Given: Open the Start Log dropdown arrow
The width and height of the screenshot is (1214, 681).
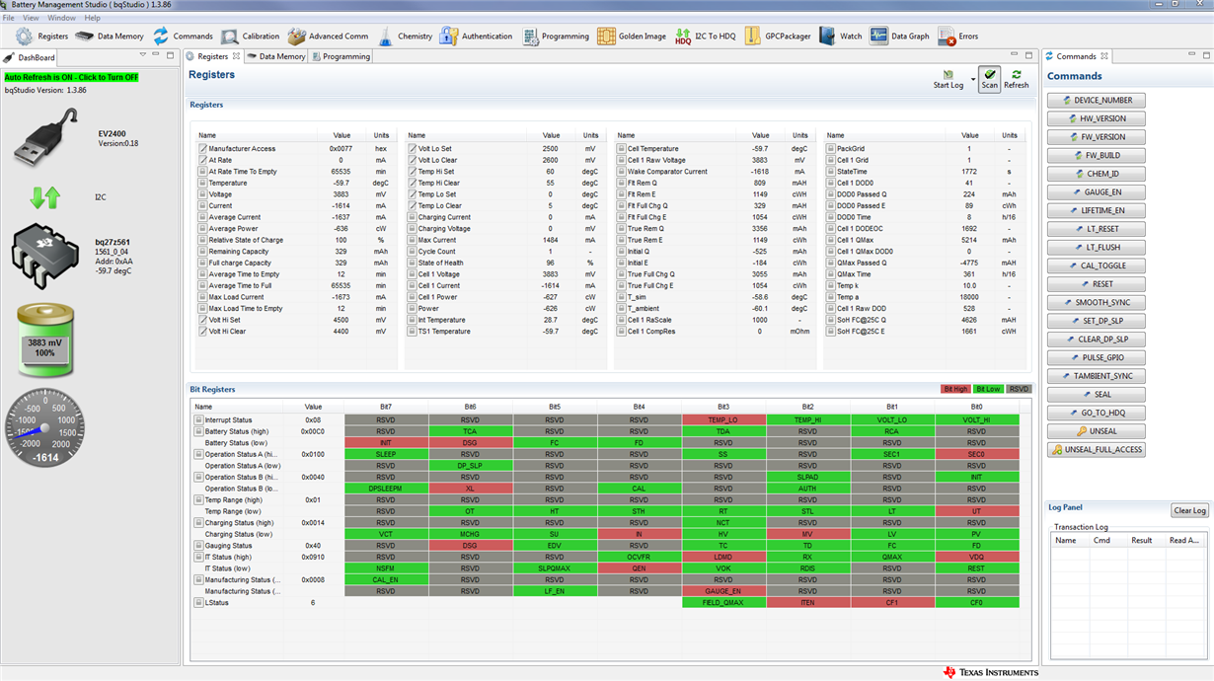Looking at the screenshot, I should 973,78.
